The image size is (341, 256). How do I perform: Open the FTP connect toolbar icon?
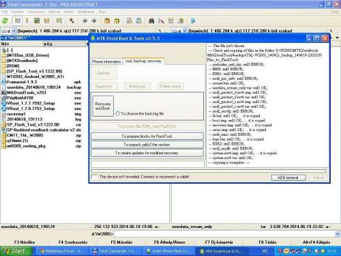tap(129, 21)
